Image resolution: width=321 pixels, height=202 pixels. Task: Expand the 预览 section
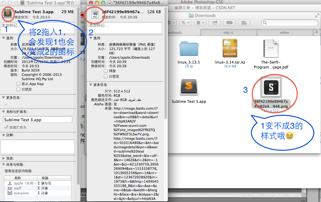pyautogui.click(x=3, y=158)
